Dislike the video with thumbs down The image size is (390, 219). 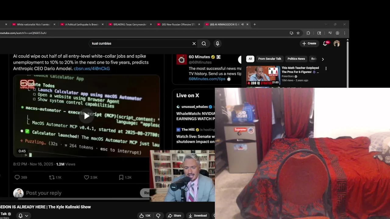[x=158, y=215]
